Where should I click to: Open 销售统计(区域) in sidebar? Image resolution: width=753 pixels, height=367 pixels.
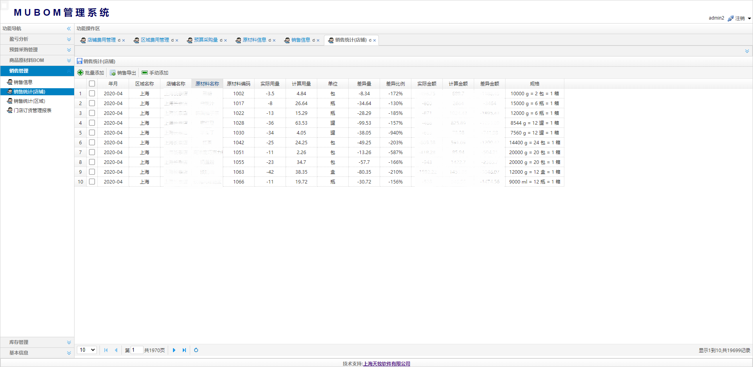click(29, 101)
